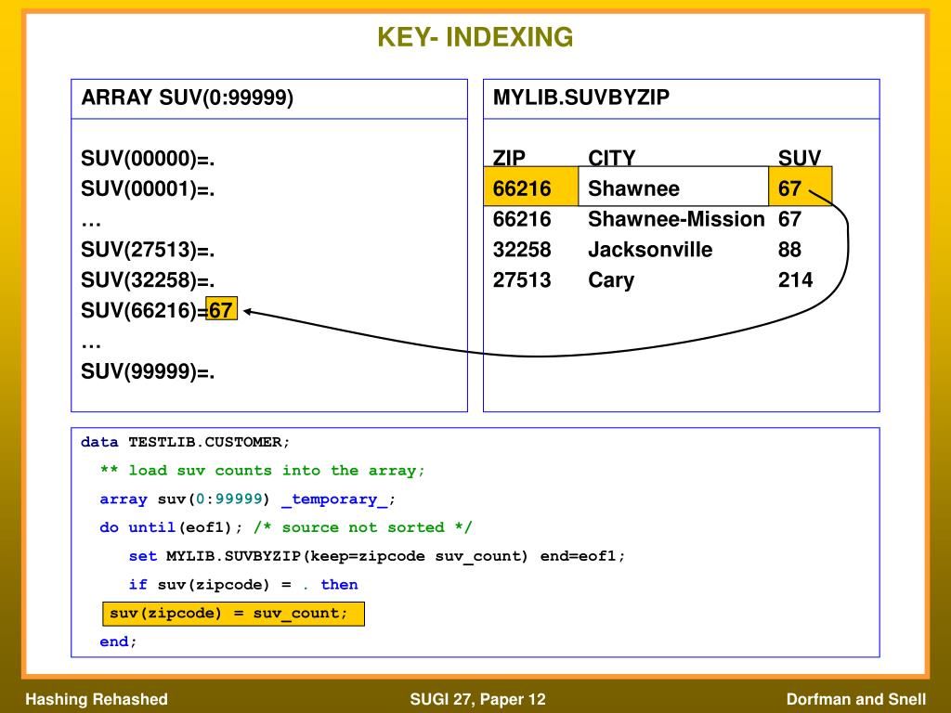Viewport: 951px width, 713px height.
Task: Click the Shawnee-Mission city cell
Action: (676, 219)
